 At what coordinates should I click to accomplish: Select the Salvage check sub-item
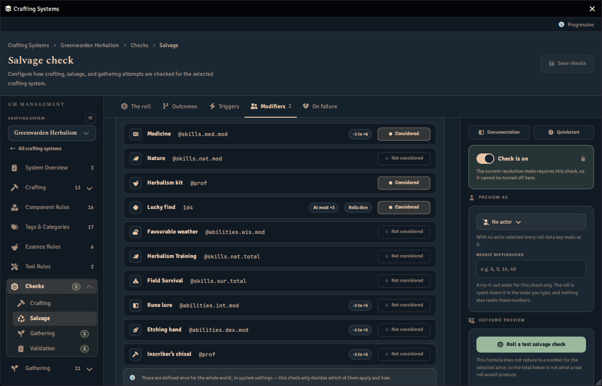(55, 318)
